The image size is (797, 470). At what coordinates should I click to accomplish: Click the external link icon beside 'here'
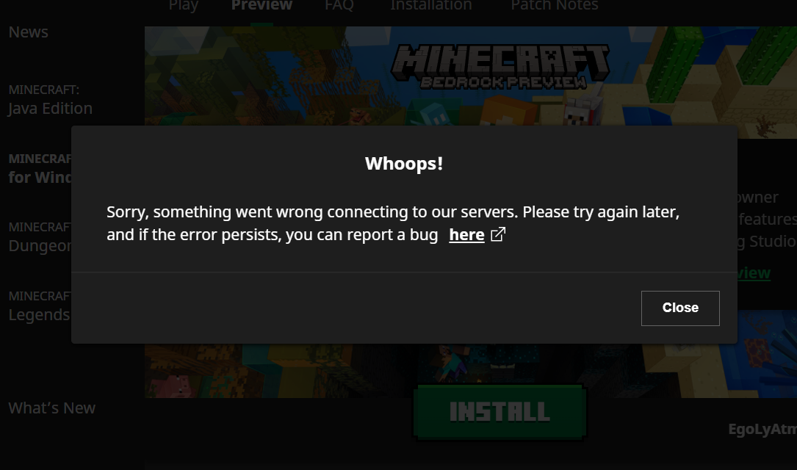point(498,234)
